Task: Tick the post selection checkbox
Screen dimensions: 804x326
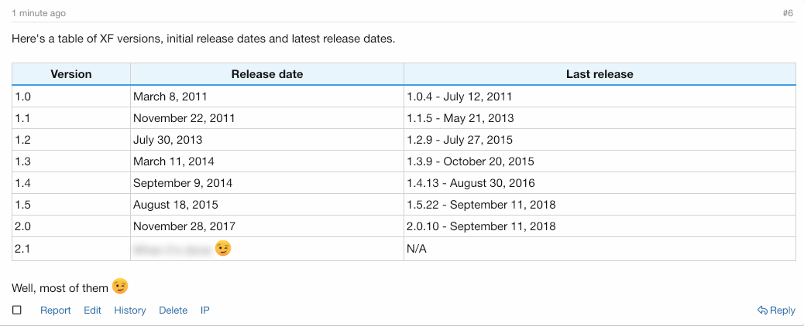Action: click(17, 310)
